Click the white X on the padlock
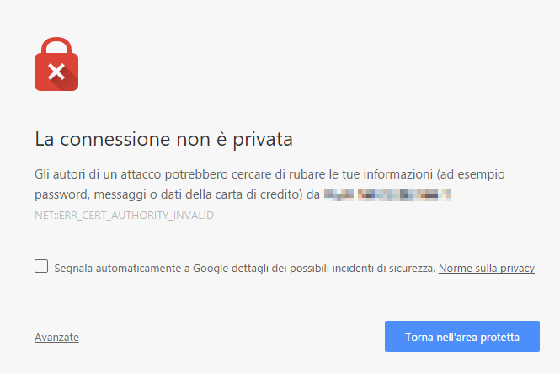Image resolution: width=560 pixels, height=373 pixels. pyautogui.click(x=56, y=72)
